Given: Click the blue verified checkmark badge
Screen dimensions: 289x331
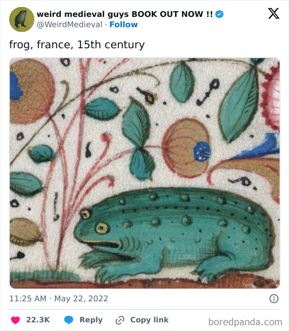Looking at the screenshot, I should (219, 13).
